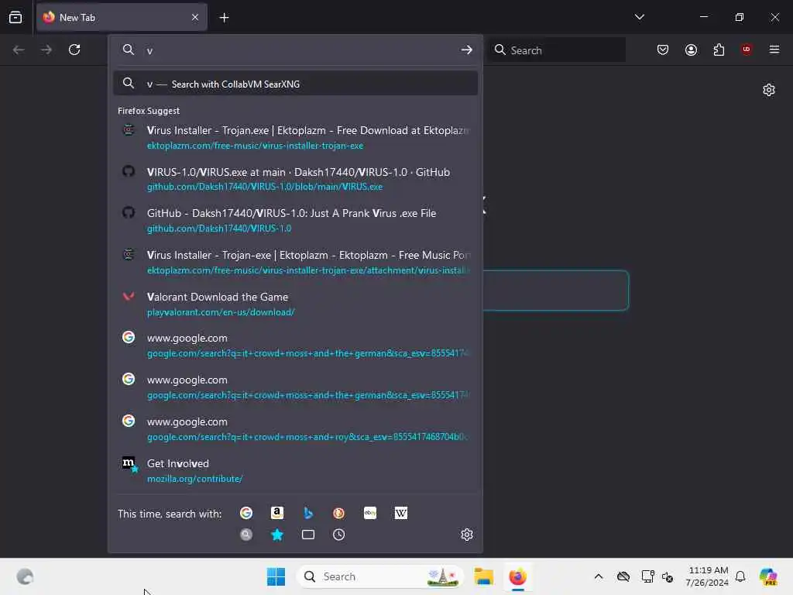Open the uBlock Origin extension icon

pyautogui.click(x=747, y=50)
